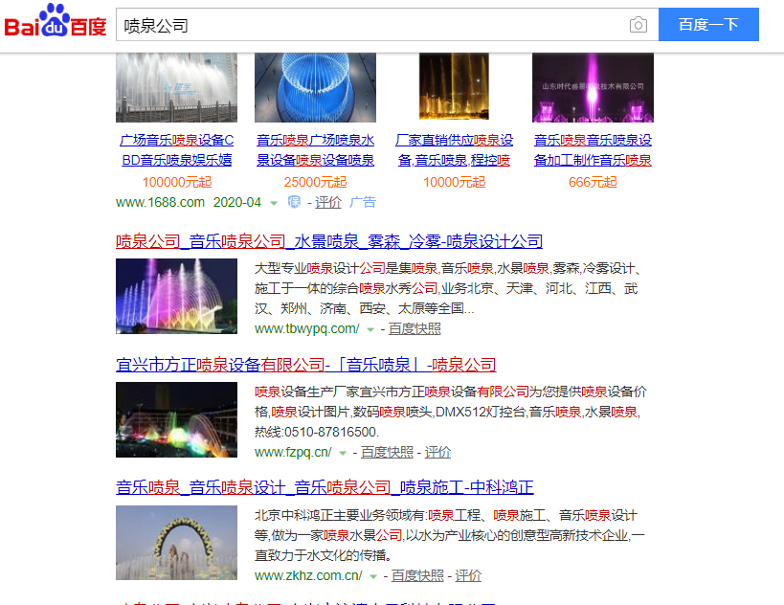The image size is (784, 605).
Task: Click 评价 for zkhz.com.cn result
Action: tap(468, 575)
